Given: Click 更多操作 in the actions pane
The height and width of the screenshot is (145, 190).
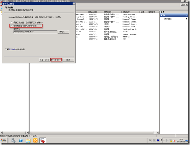Looking at the screenshot, I should click(x=168, y=19).
